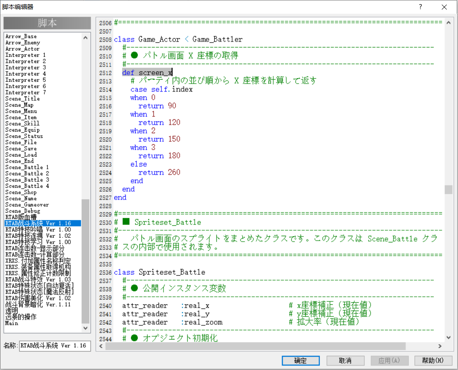Click the 名称 script name input field
Screen dimensions: 458x370
(55, 346)
